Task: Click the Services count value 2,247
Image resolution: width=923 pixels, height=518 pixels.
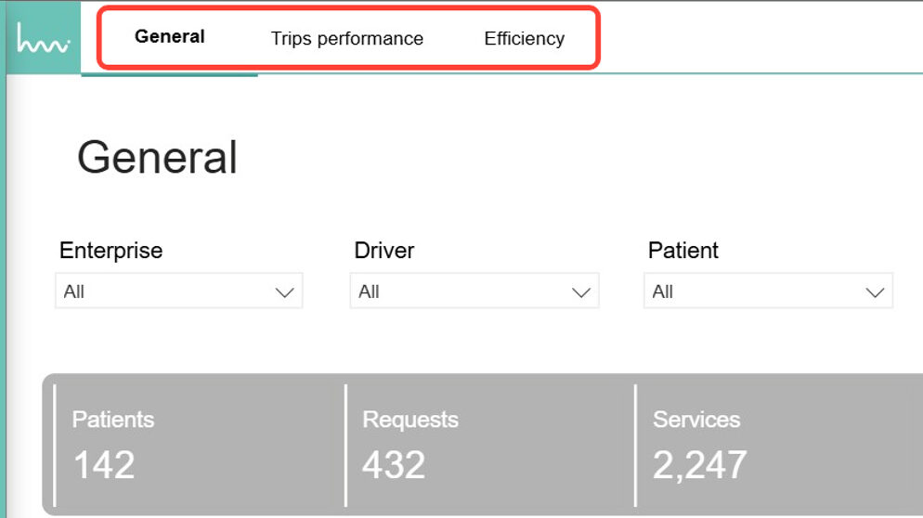Action: coord(699,464)
